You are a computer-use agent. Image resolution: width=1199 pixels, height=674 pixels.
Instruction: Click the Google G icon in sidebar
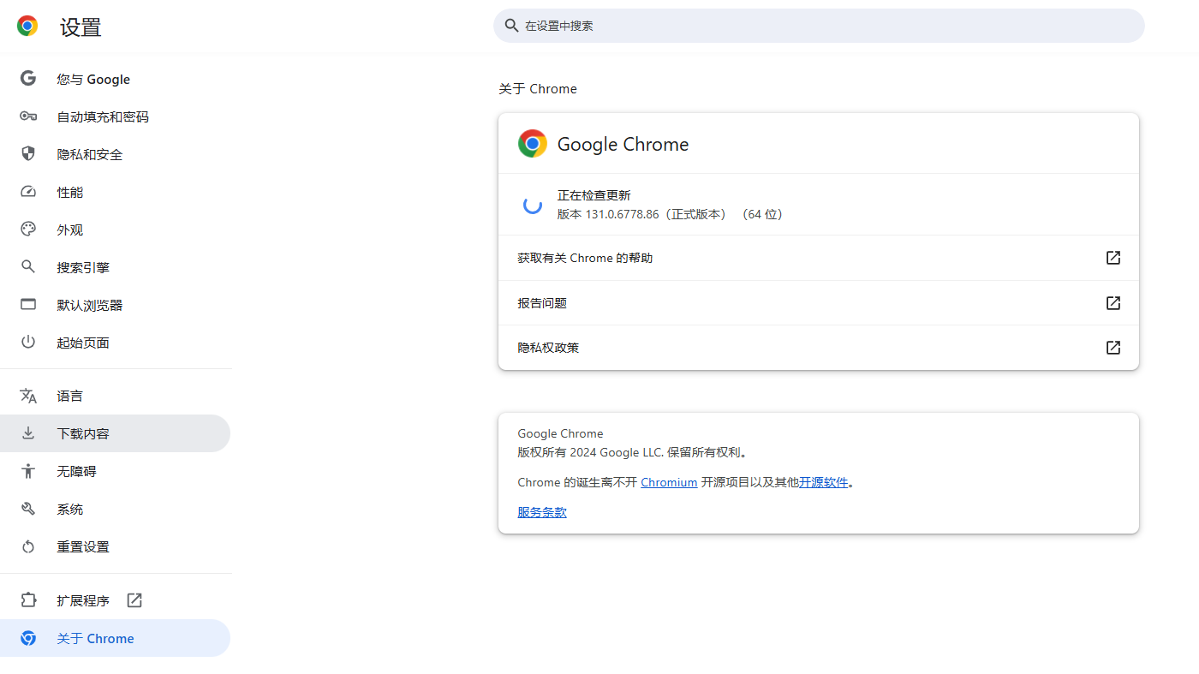pyautogui.click(x=28, y=79)
